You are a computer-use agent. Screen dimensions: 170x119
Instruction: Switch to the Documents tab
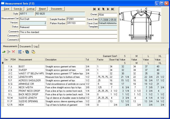25,46
